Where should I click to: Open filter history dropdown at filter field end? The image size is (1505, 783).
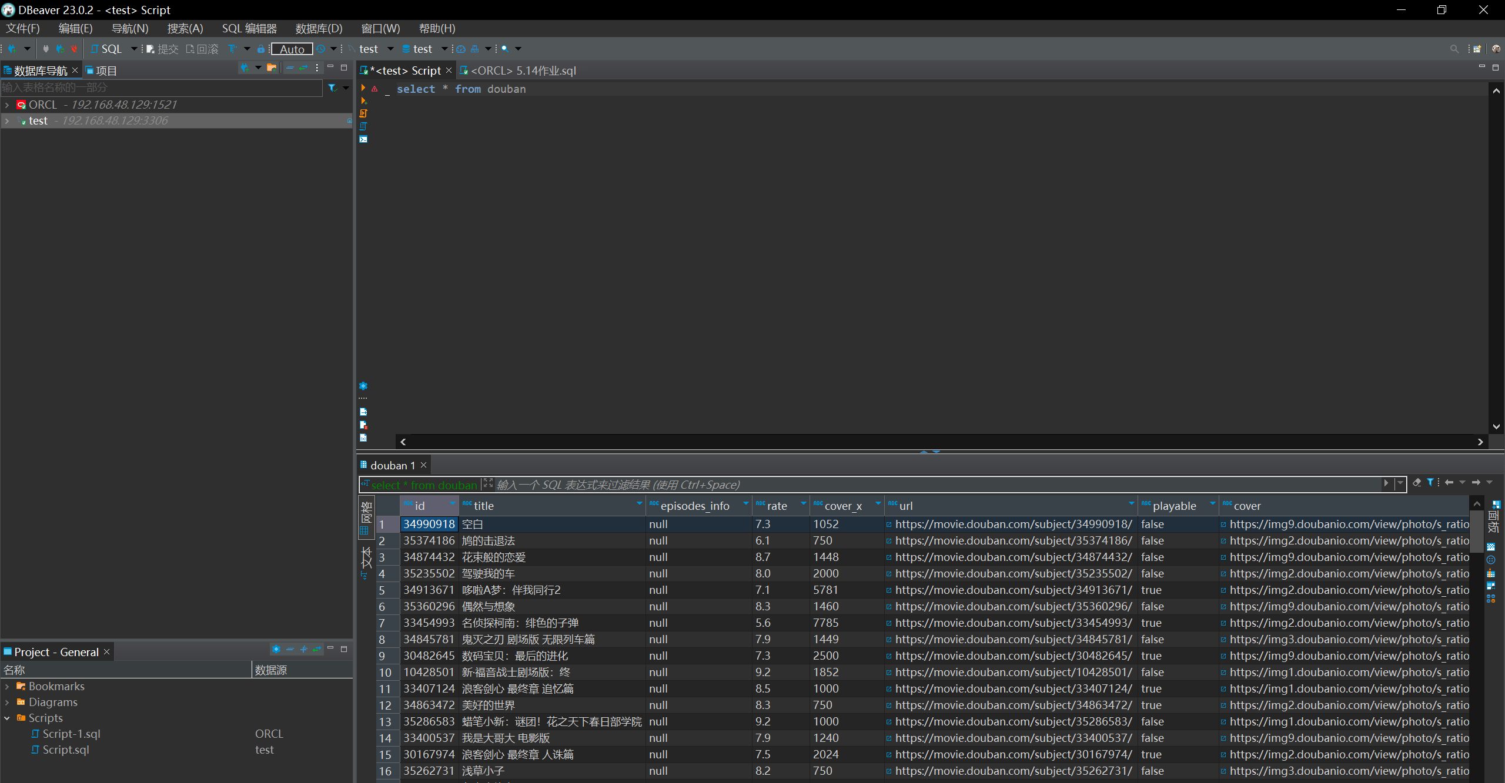(1400, 483)
